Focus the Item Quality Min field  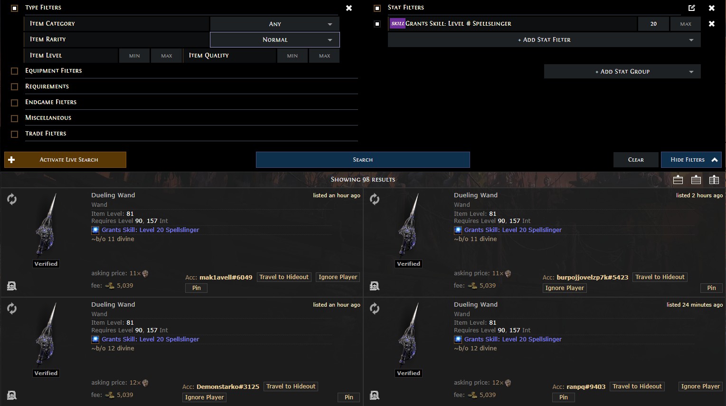click(292, 56)
